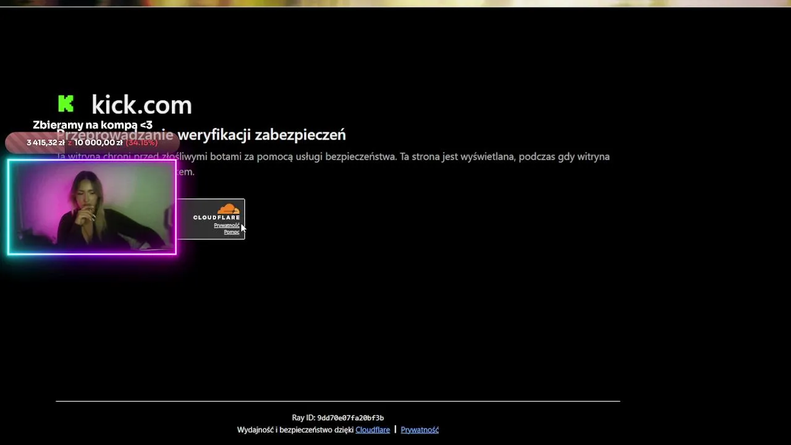Click the 10 000,00 zł goal amount
The image size is (791, 445).
[x=98, y=143]
